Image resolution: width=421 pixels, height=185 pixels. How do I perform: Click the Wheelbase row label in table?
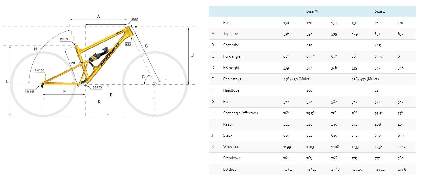coord(232,147)
